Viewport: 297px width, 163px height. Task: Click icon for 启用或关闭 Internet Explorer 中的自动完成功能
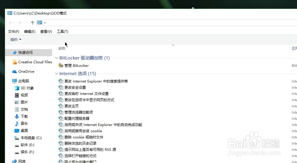61,125
